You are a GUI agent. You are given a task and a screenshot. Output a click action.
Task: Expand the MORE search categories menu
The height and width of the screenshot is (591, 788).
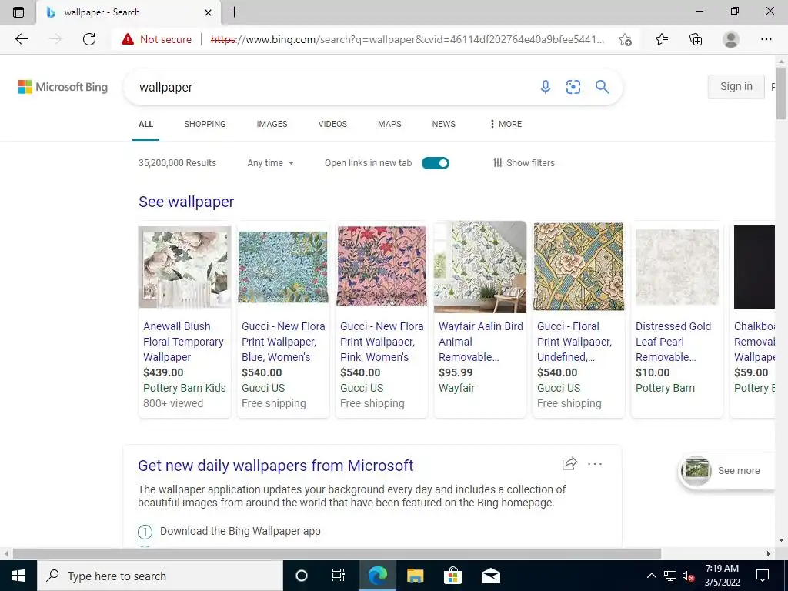[x=506, y=124]
